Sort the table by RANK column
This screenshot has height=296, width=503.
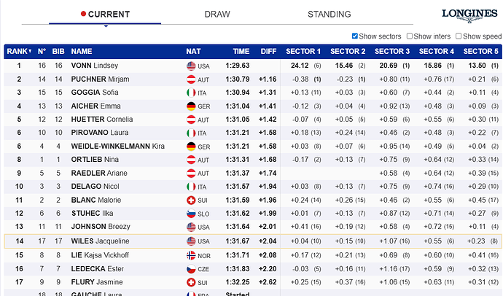click(17, 51)
